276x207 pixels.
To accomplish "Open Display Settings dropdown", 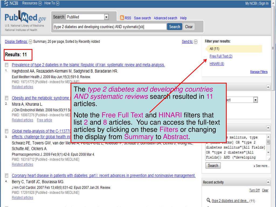I will coord(18,42).
